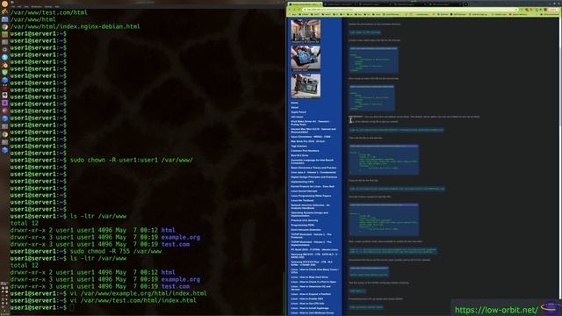Click the browser back button
The width and height of the screenshot is (562, 316).
pos(291,10)
